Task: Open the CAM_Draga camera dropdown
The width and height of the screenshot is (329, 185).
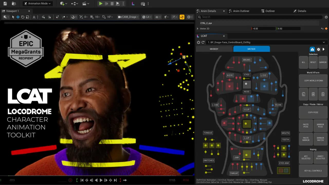Action: point(128,17)
